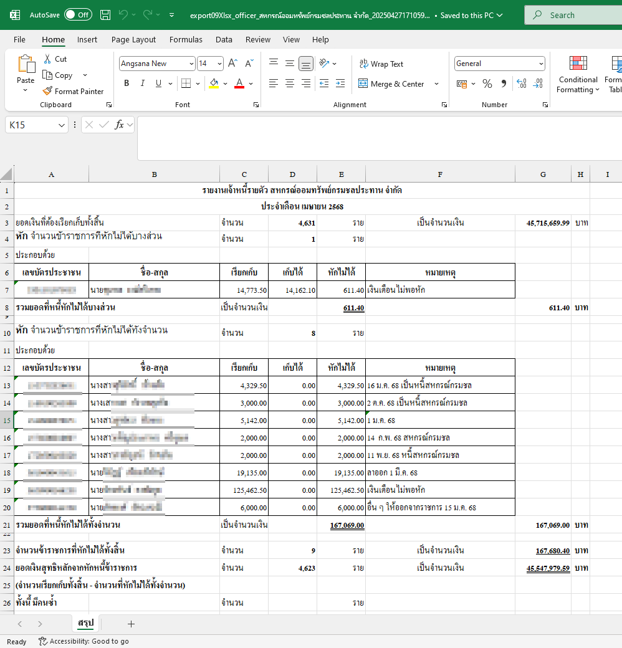
Task: Click the Insert Function fx icon
Action: [x=119, y=125]
